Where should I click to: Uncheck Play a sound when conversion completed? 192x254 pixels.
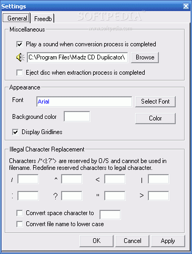[19, 44]
